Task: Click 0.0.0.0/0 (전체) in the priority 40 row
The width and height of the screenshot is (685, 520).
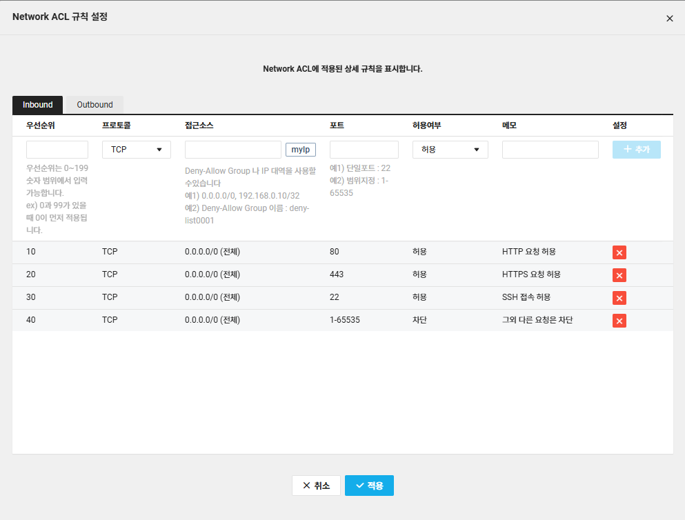Action: pos(212,319)
